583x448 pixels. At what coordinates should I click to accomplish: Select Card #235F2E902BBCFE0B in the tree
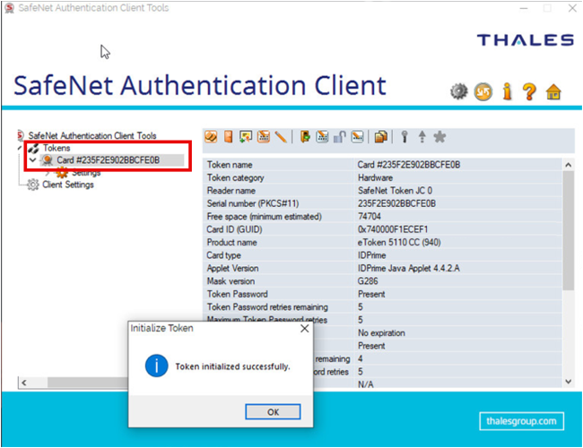pos(108,160)
